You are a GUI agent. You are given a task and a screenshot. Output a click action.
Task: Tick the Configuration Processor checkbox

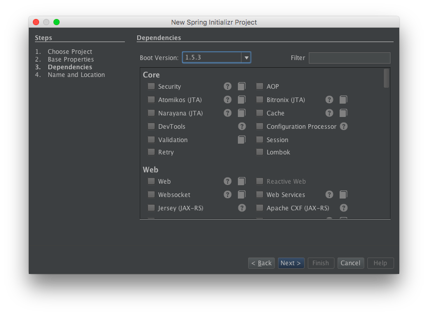click(x=259, y=126)
